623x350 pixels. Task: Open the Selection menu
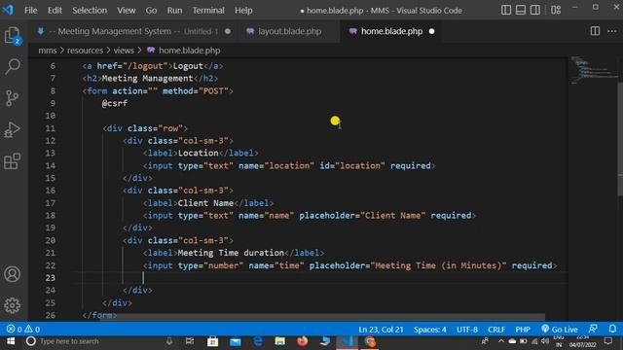[90, 11]
